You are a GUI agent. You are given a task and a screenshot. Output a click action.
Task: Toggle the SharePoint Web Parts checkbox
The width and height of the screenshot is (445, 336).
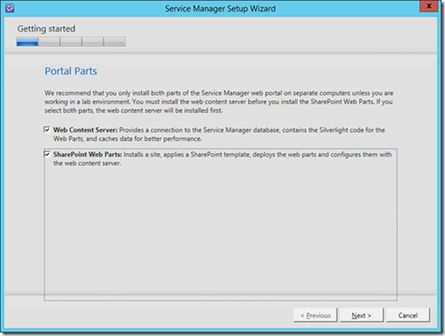47,154
